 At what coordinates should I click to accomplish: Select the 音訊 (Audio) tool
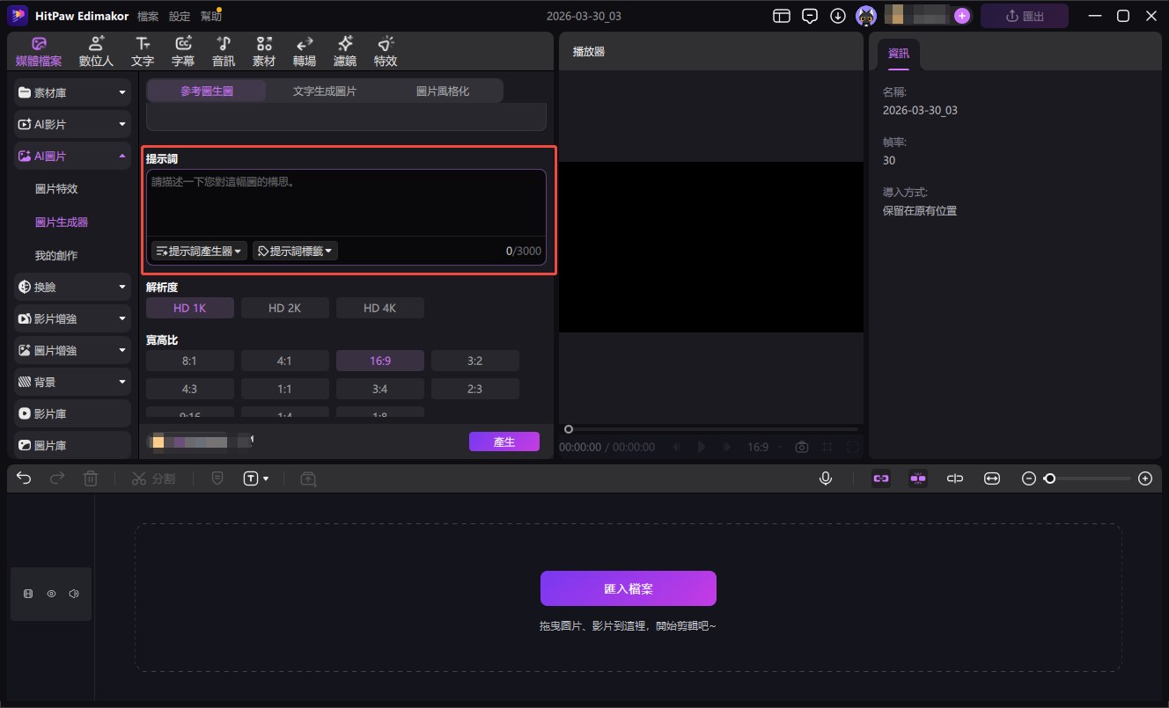(x=223, y=49)
